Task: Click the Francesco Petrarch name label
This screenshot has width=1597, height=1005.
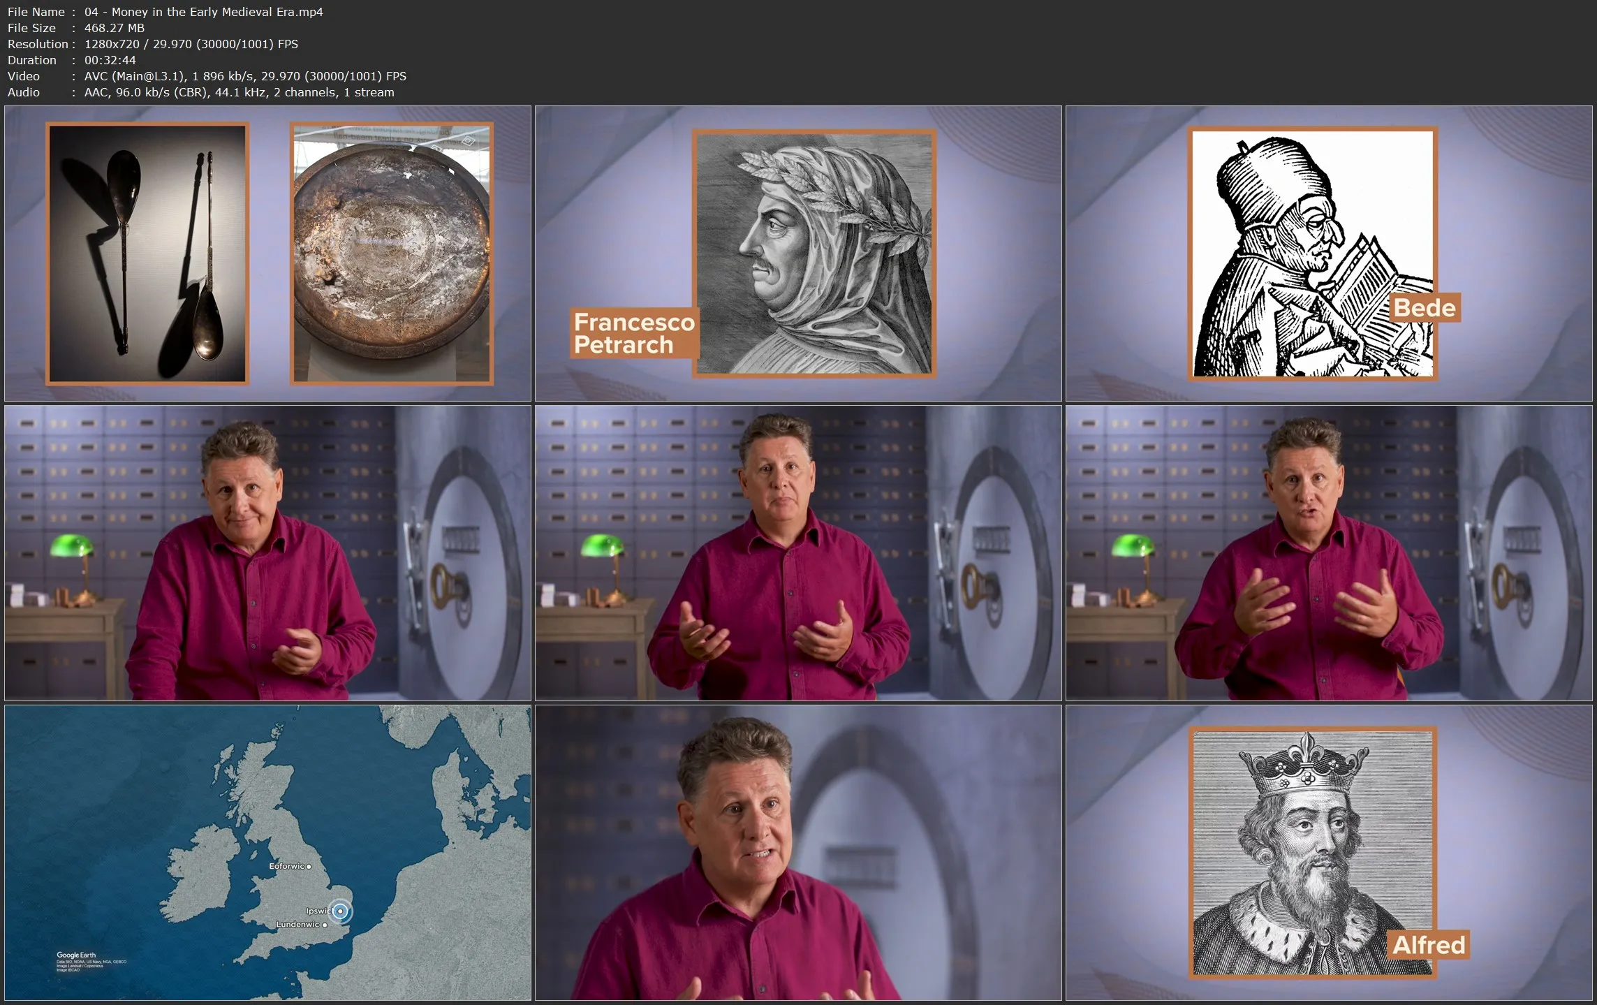Action: point(633,333)
